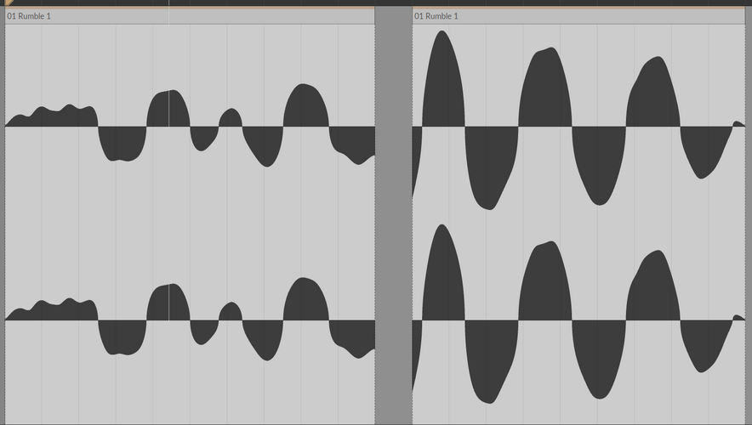Click the thin playhead line in the first clip
The height and width of the screenshot is (425, 752).
coord(168,211)
